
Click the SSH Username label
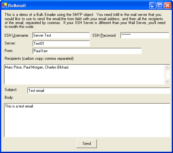[16, 35]
